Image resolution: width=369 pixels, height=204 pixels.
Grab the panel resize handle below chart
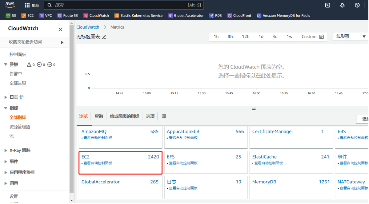[254, 109]
